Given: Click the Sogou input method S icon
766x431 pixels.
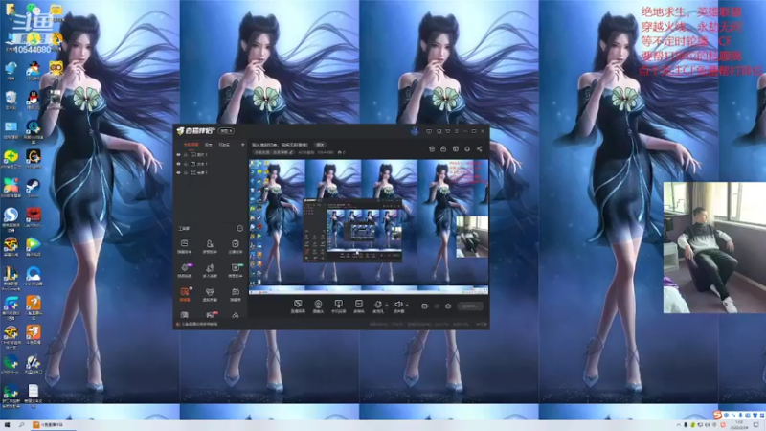Looking at the screenshot, I should (717, 415).
